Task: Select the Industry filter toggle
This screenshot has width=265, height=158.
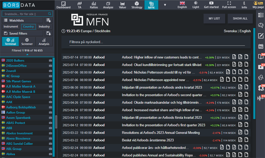Action: point(44,26)
